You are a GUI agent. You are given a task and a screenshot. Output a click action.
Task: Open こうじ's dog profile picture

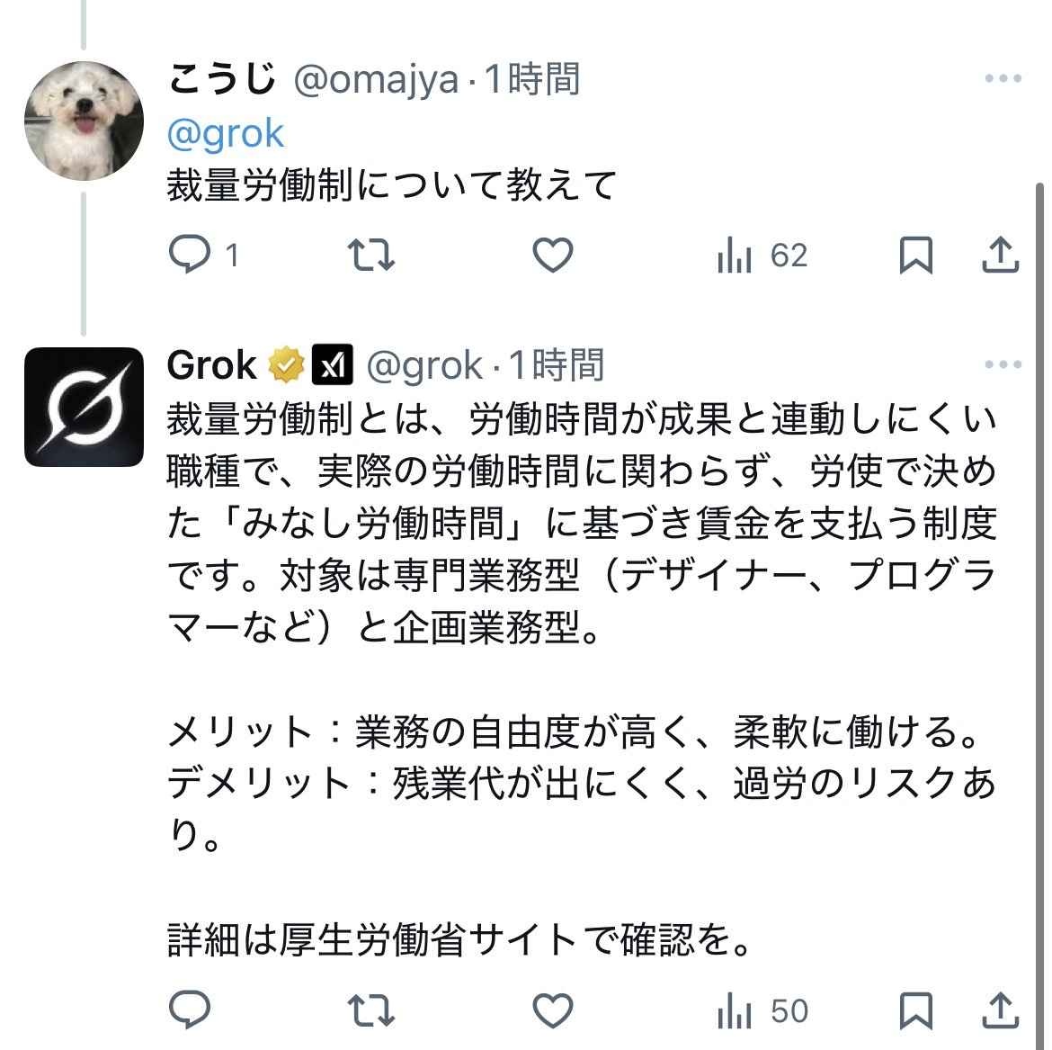[x=84, y=121]
